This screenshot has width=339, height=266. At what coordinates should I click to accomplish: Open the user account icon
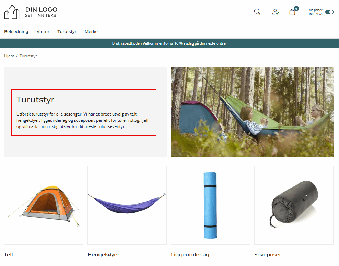pos(275,12)
